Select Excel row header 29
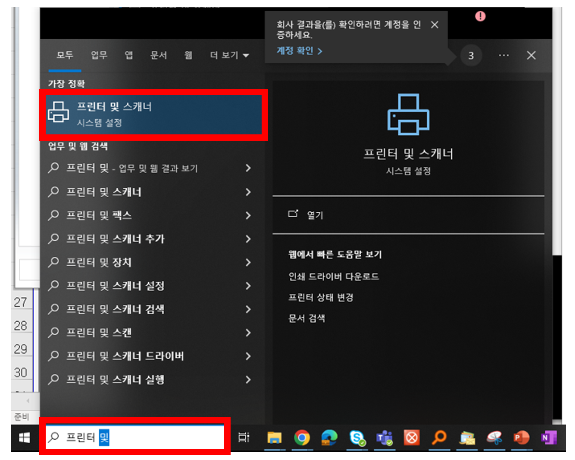575x460 pixels. (x=22, y=348)
